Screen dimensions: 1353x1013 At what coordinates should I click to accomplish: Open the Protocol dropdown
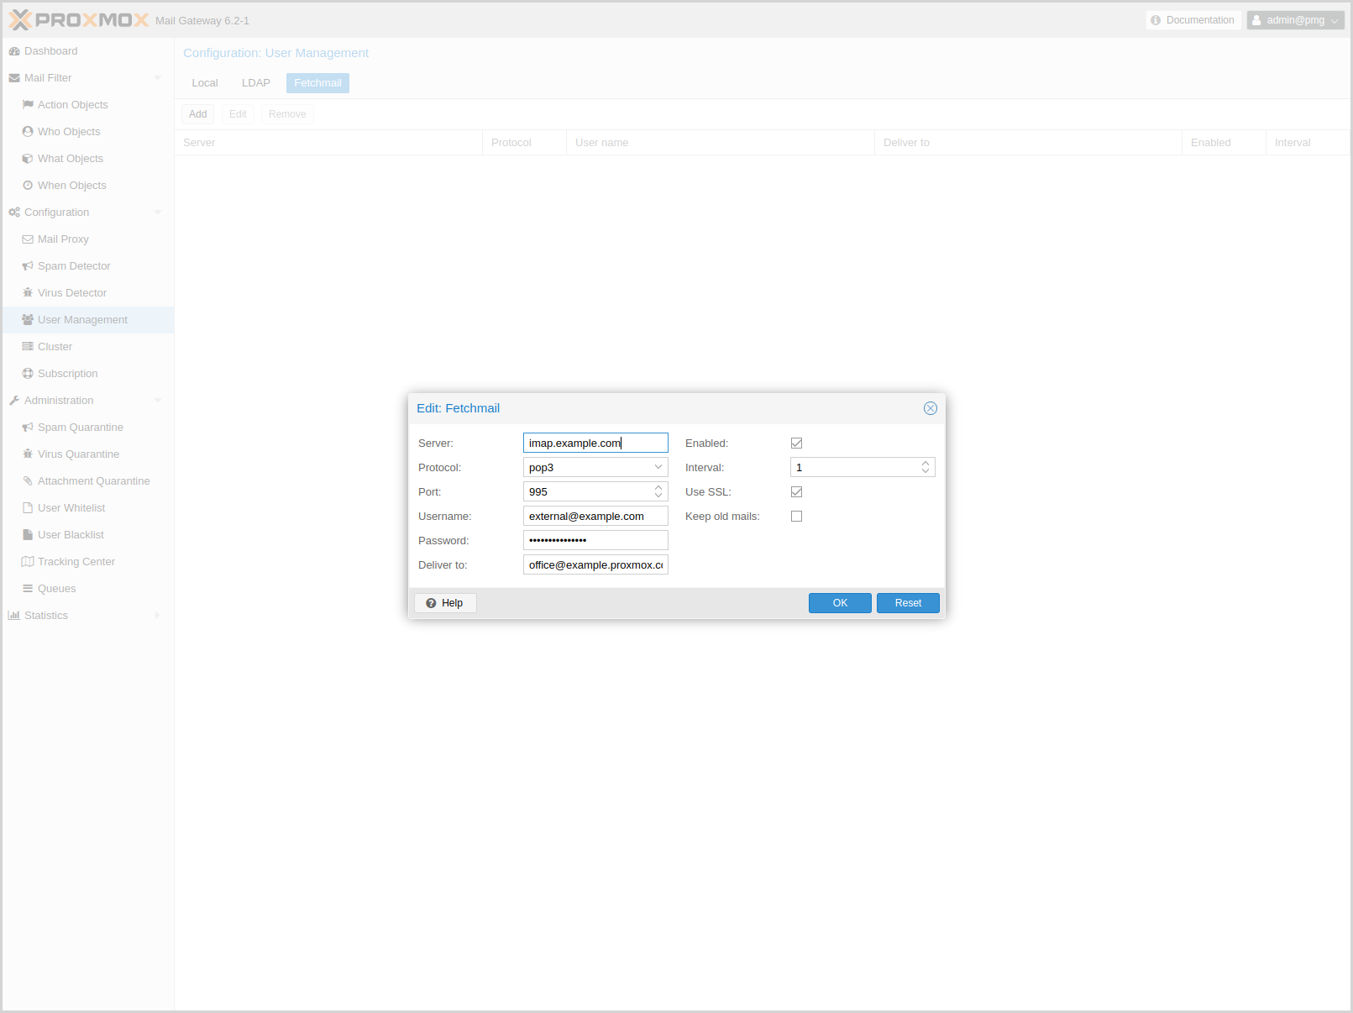pos(658,468)
